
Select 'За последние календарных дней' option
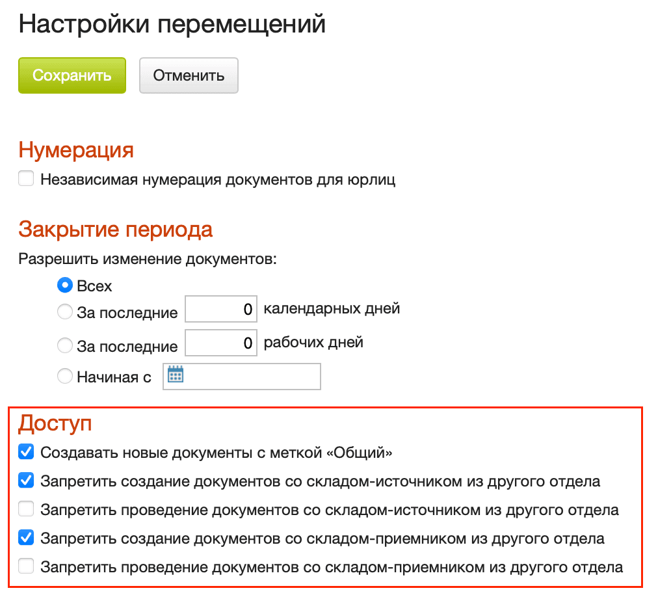[65, 312]
